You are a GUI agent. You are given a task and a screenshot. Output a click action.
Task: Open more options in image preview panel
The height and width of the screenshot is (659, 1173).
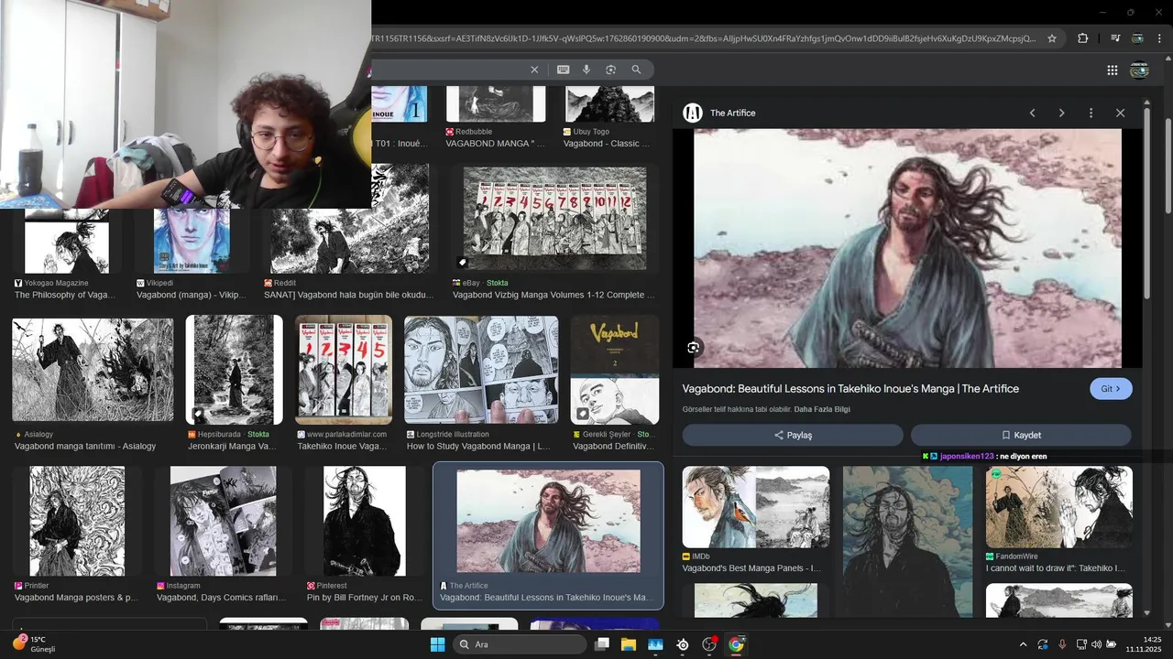1091,113
